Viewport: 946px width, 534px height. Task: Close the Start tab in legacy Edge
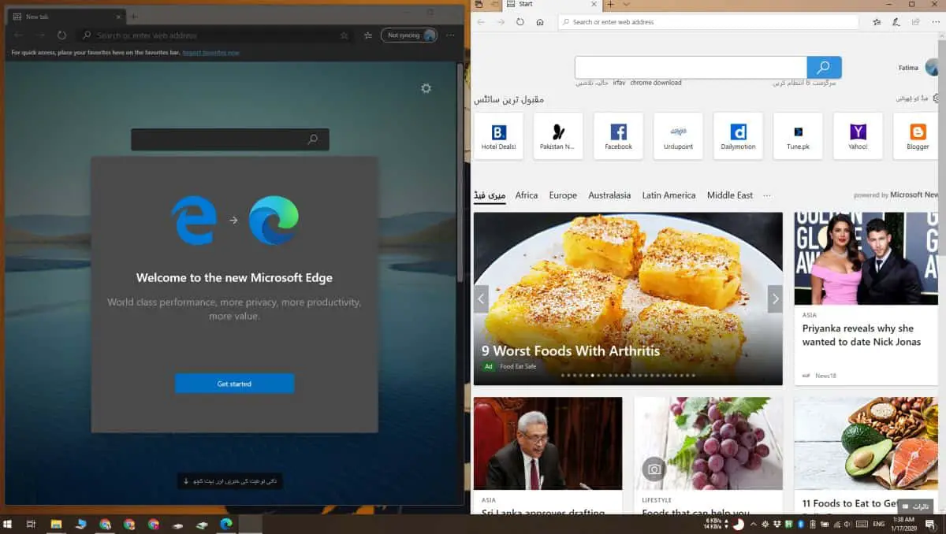click(x=595, y=5)
